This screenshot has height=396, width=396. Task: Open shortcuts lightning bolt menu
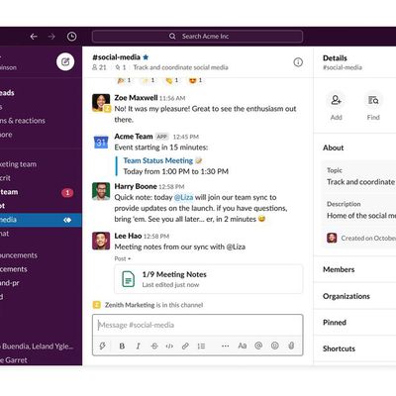pos(103,346)
